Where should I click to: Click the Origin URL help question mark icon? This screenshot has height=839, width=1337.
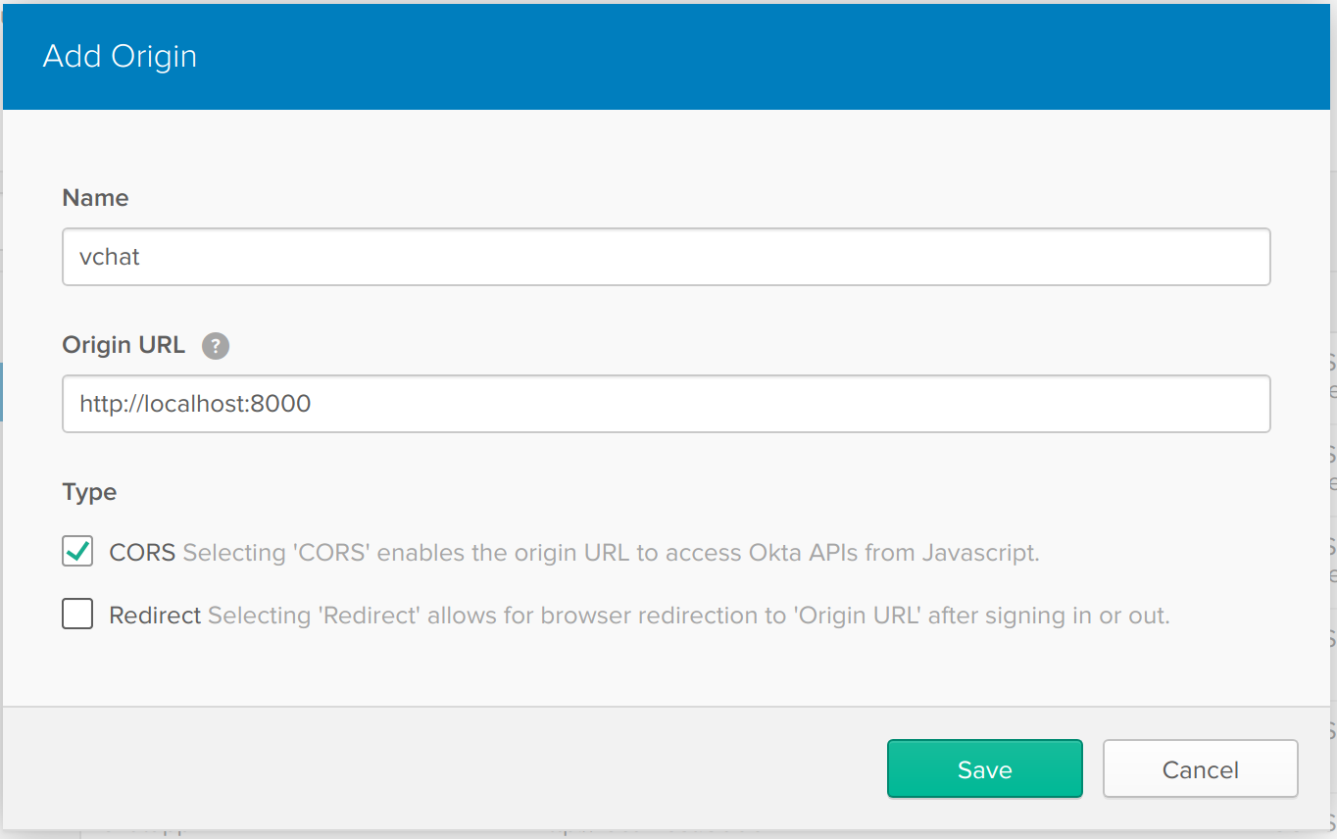click(216, 346)
